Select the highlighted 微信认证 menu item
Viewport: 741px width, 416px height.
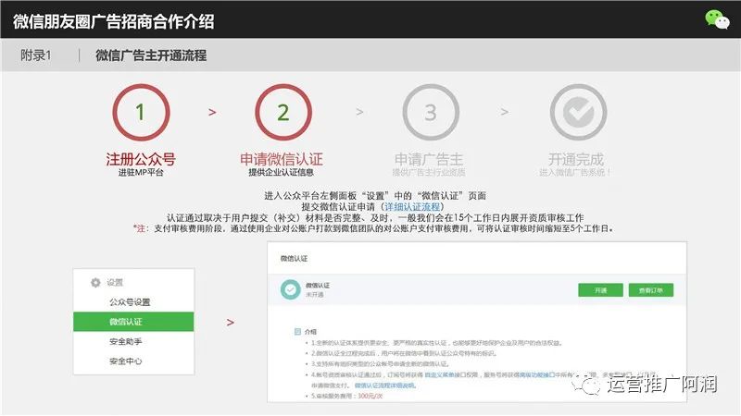coord(133,322)
